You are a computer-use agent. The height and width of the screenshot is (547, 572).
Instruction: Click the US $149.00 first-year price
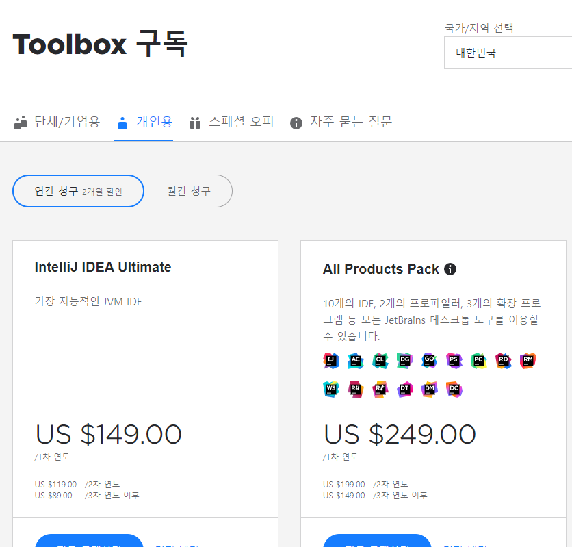tap(108, 435)
